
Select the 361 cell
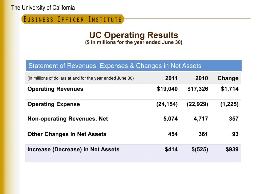pos(203,134)
